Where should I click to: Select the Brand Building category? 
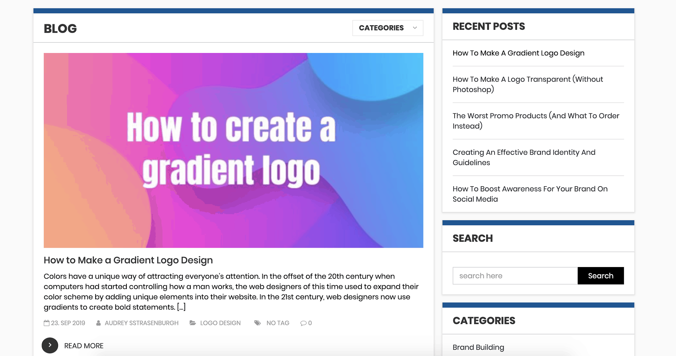478,347
